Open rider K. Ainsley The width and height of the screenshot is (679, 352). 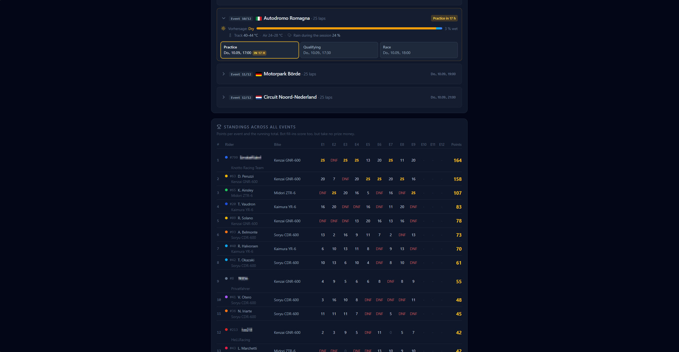[245, 190]
